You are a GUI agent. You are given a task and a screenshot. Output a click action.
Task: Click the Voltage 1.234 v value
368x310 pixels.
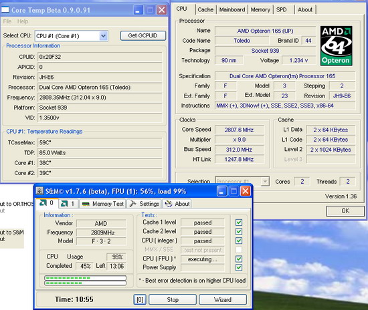(298, 60)
